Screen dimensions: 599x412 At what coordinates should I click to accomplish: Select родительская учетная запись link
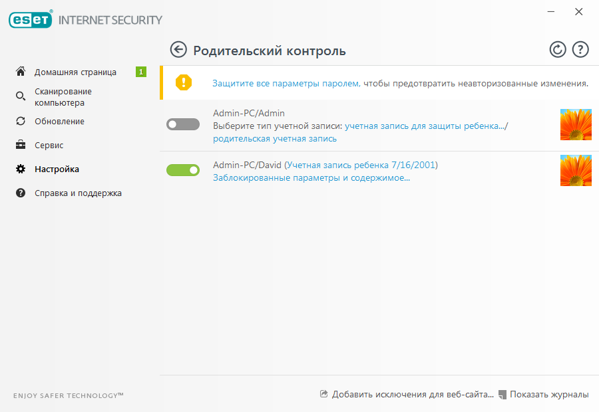pos(274,139)
